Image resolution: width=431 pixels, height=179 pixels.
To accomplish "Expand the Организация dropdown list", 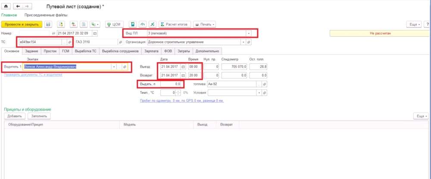I will (x=243, y=42).
